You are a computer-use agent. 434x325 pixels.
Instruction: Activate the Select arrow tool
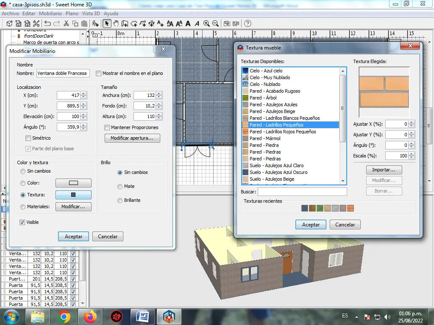(x=106, y=24)
